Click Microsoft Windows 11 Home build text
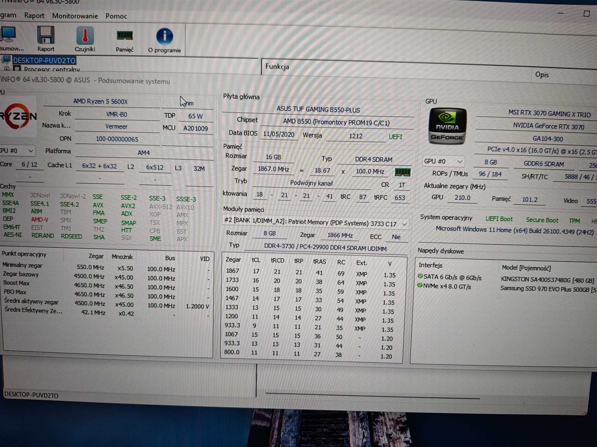Viewport: 597px width, 447px height. 515,230
